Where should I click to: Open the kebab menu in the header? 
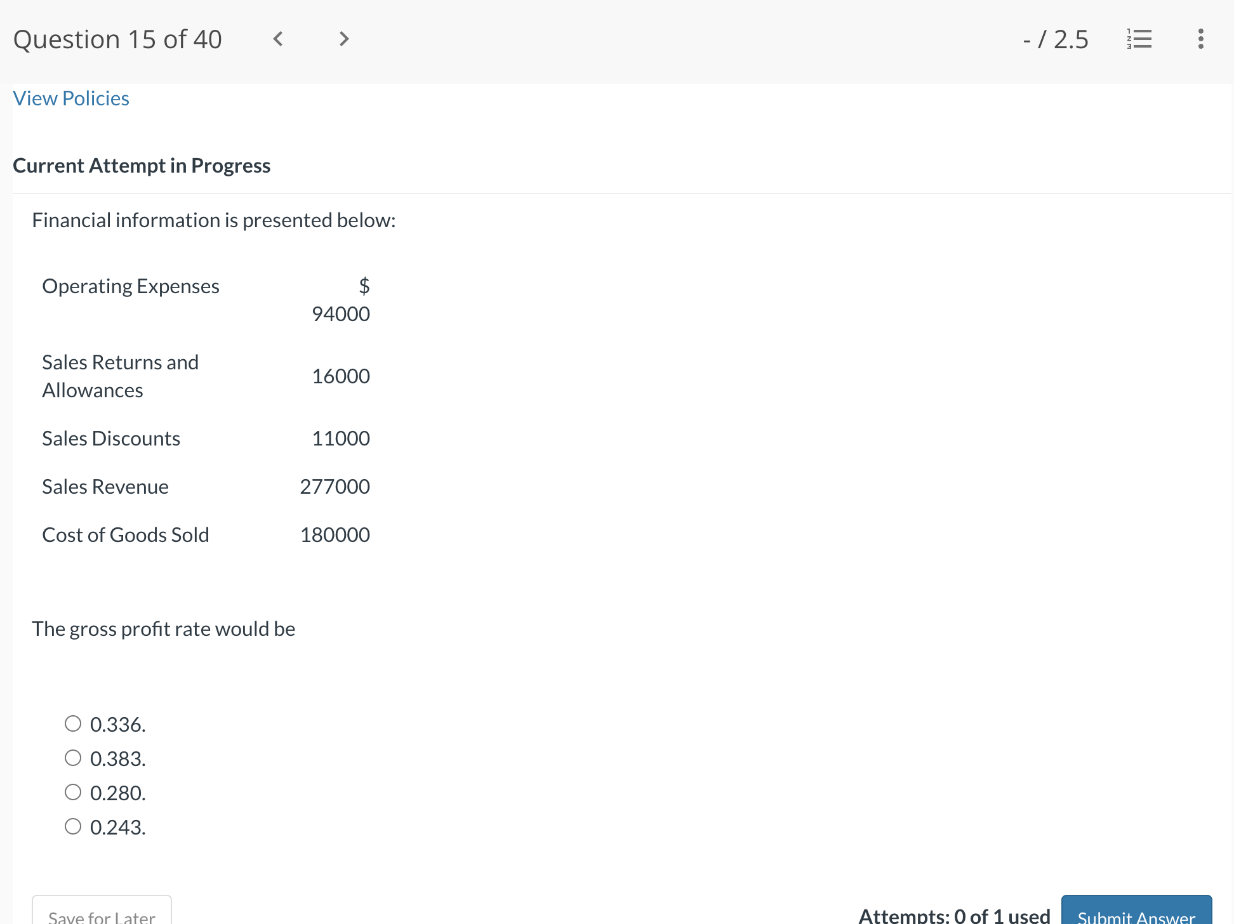tap(1200, 39)
